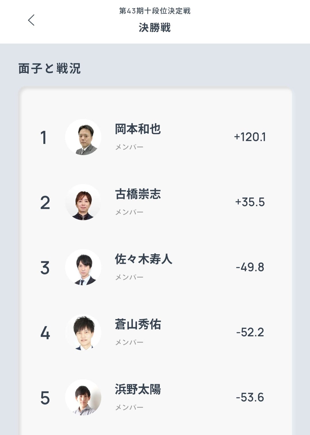Open 佐々木寿人's profile avatar
Screen dimensions: 310x435
point(83,267)
